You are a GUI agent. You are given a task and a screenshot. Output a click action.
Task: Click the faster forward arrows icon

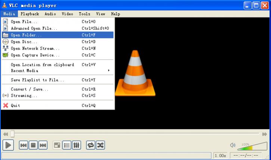tap(265, 134)
